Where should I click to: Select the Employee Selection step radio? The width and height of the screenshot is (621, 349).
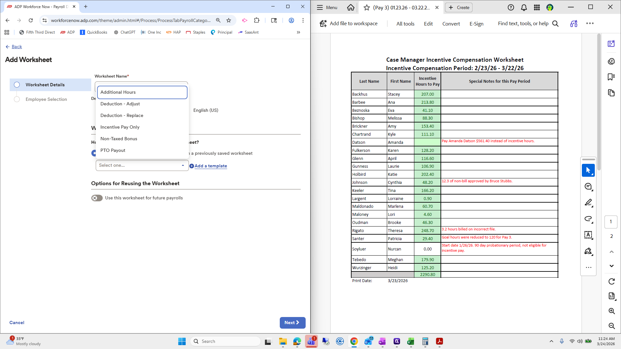click(17, 99)
